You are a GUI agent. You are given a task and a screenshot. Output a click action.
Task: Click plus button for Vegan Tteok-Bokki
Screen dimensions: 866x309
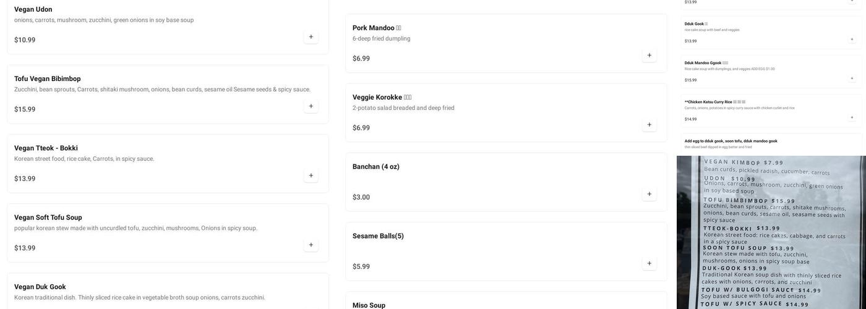[x=311, y=176]
